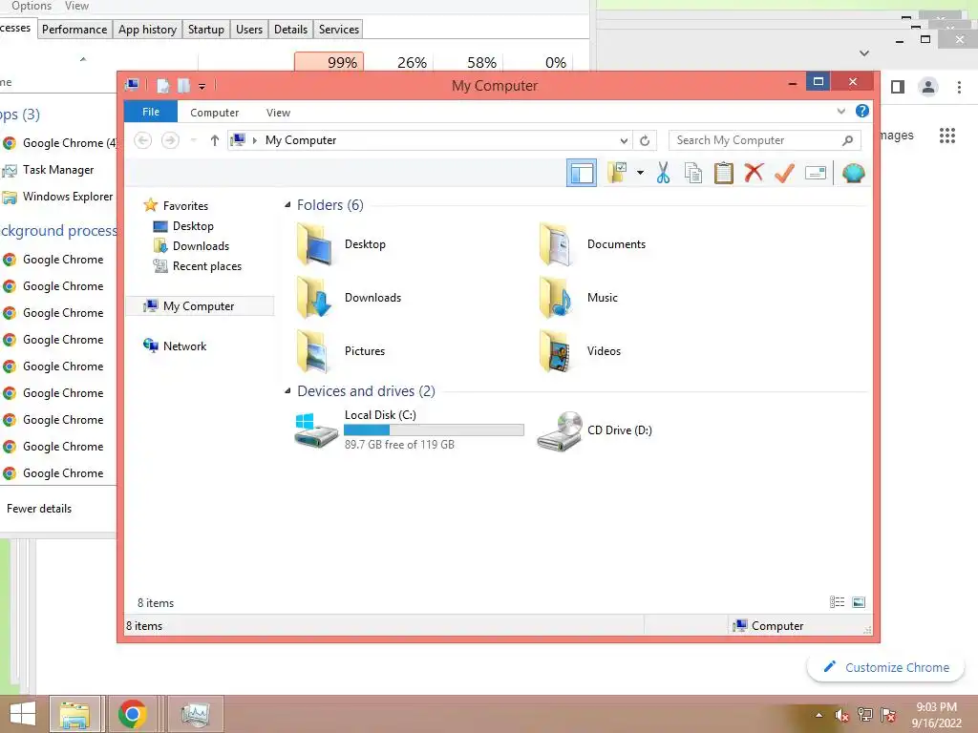Click the My Computer address bar path
978x733 pixels.
click(x=301, y=140)
